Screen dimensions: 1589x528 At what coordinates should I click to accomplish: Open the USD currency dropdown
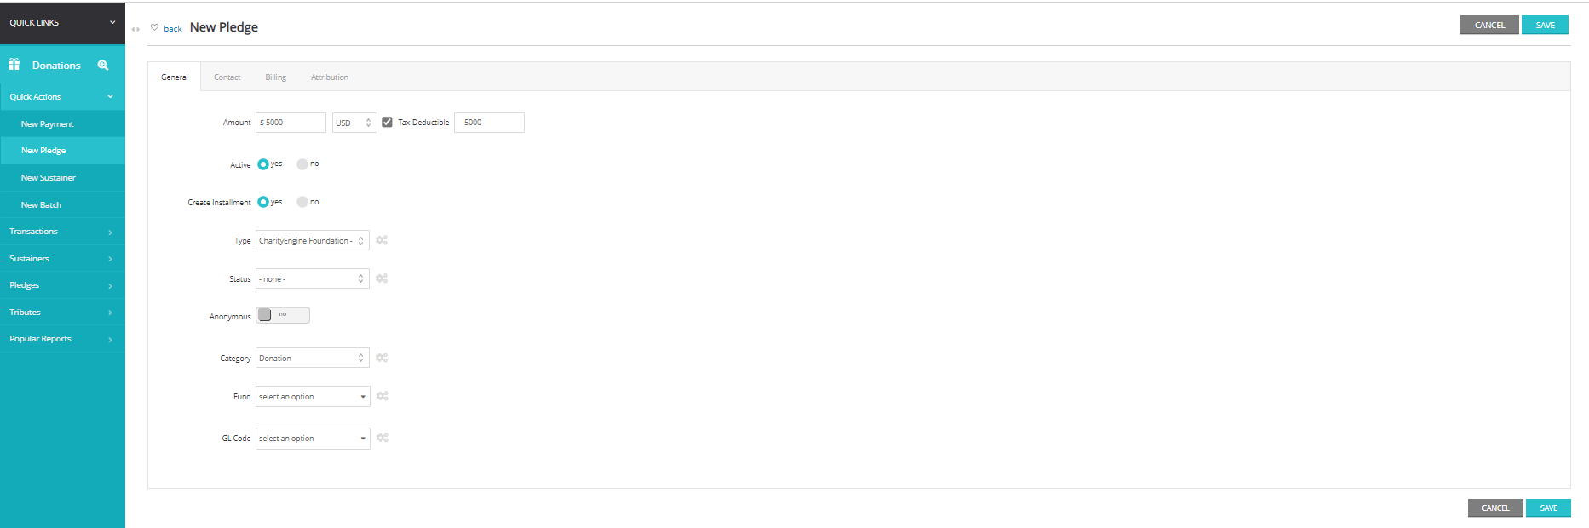(354, 123)
